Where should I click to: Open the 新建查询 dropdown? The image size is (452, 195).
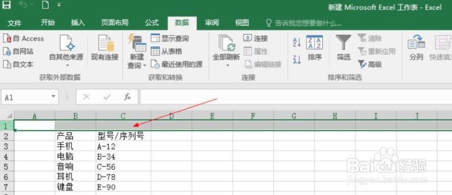[137, 51]
